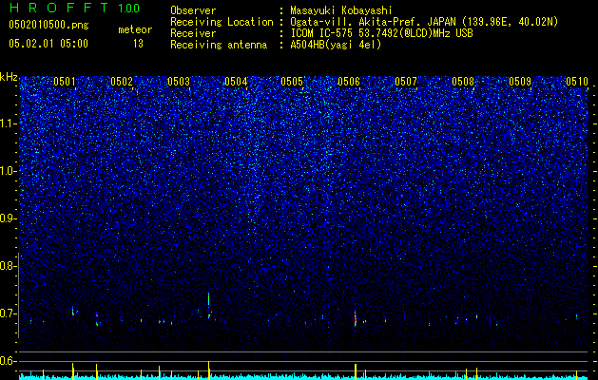Click the antenna value A504HB(yagi 4el)

tap(336, 45)
